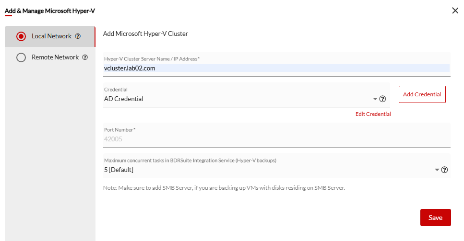
Task: Close the Add & Manage Hyper-V dialog
Action: 455,11
